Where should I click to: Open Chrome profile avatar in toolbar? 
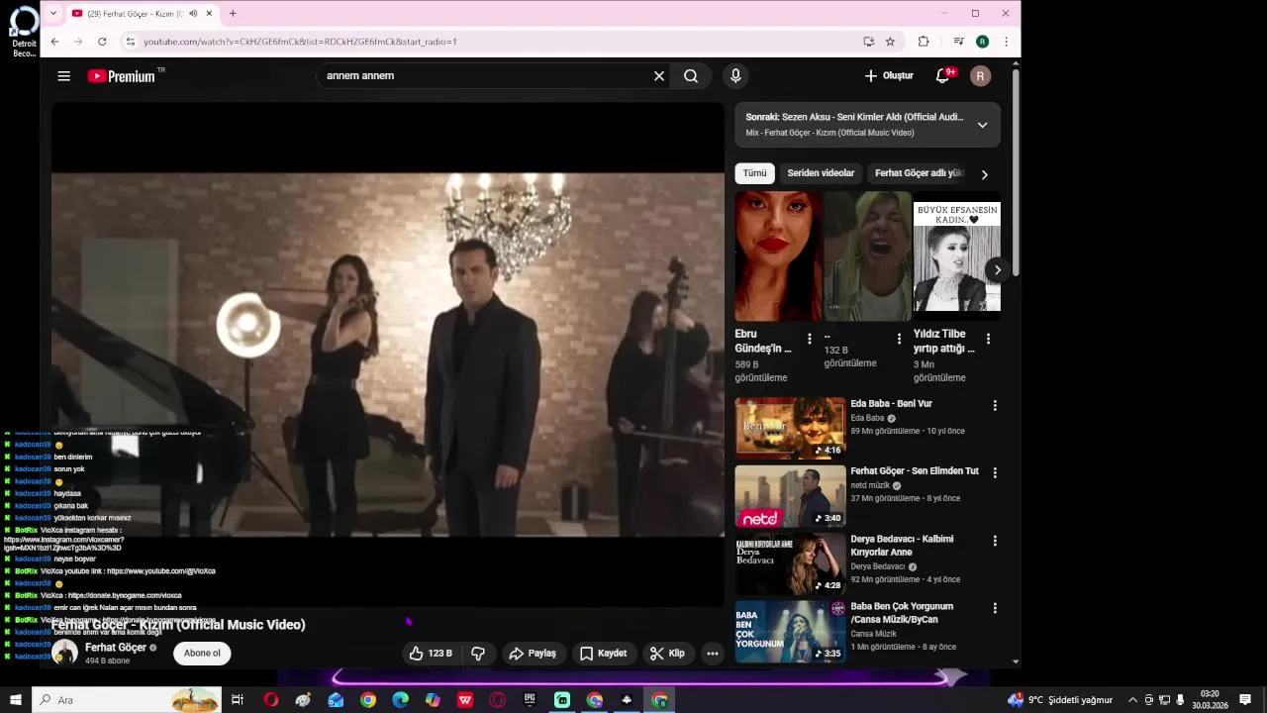point(982,42)
